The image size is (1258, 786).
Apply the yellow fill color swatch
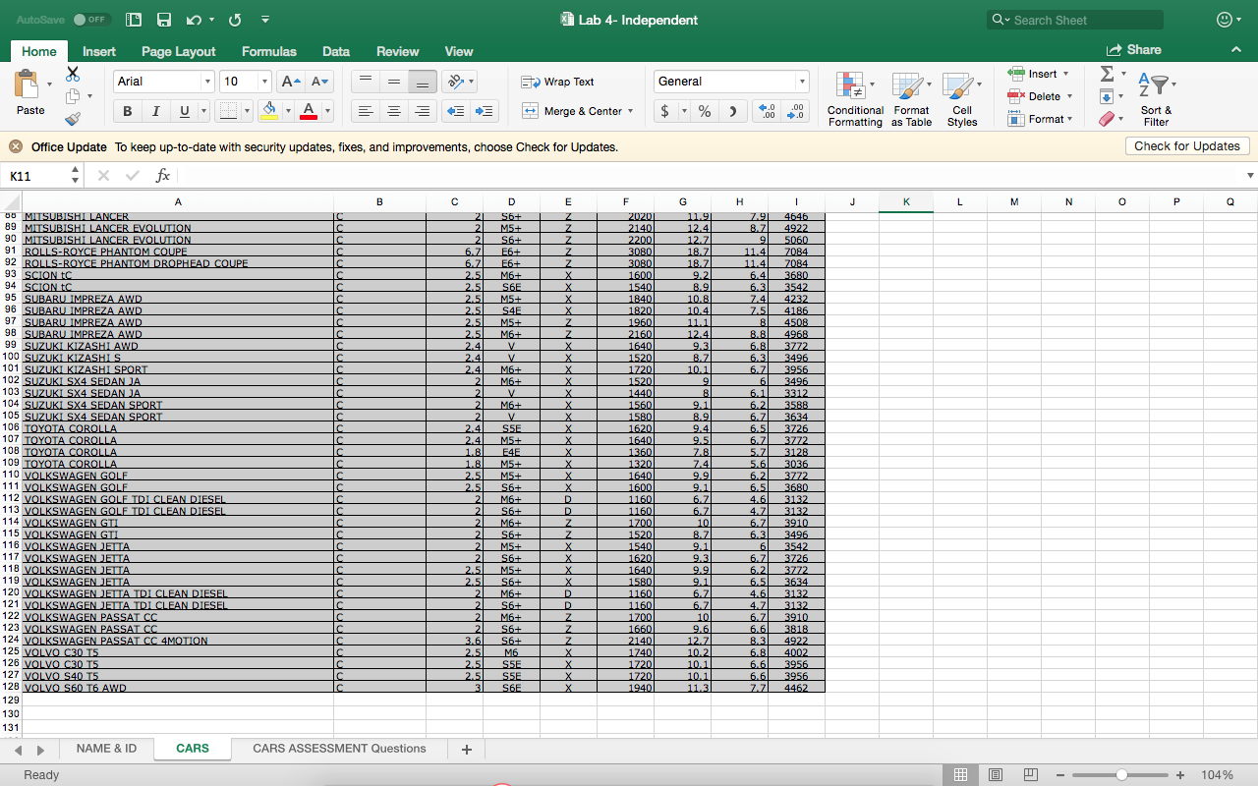click(x=268, y=111)
